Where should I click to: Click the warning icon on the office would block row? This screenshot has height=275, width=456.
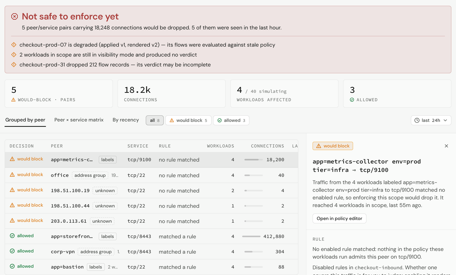click(x=12, y=175)
